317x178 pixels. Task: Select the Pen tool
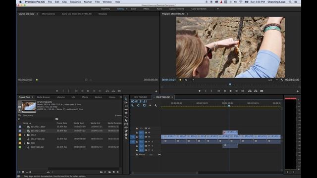pyautogui.click(x=126, y=131)
